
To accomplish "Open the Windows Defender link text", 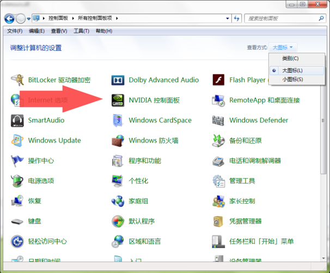I will pyautogui.click(x=259, y=121).
